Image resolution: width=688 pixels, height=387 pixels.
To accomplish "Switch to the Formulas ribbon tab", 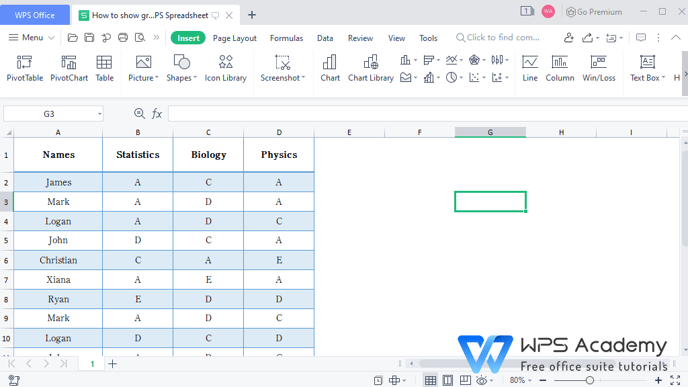I will [286, 38].
